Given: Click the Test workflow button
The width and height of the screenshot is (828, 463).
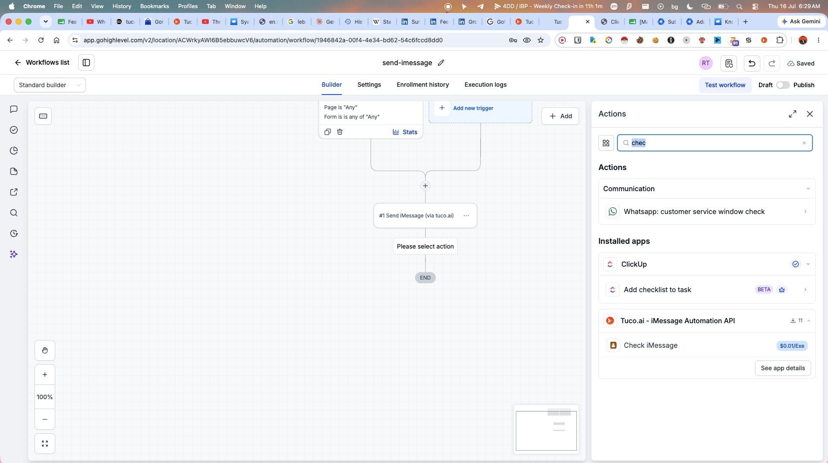Looking at the screenshot, I should tap(725, 85).
